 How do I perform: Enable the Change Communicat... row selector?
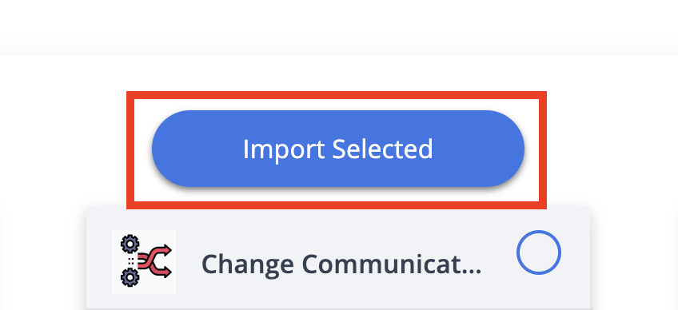[x=538, y=252]
